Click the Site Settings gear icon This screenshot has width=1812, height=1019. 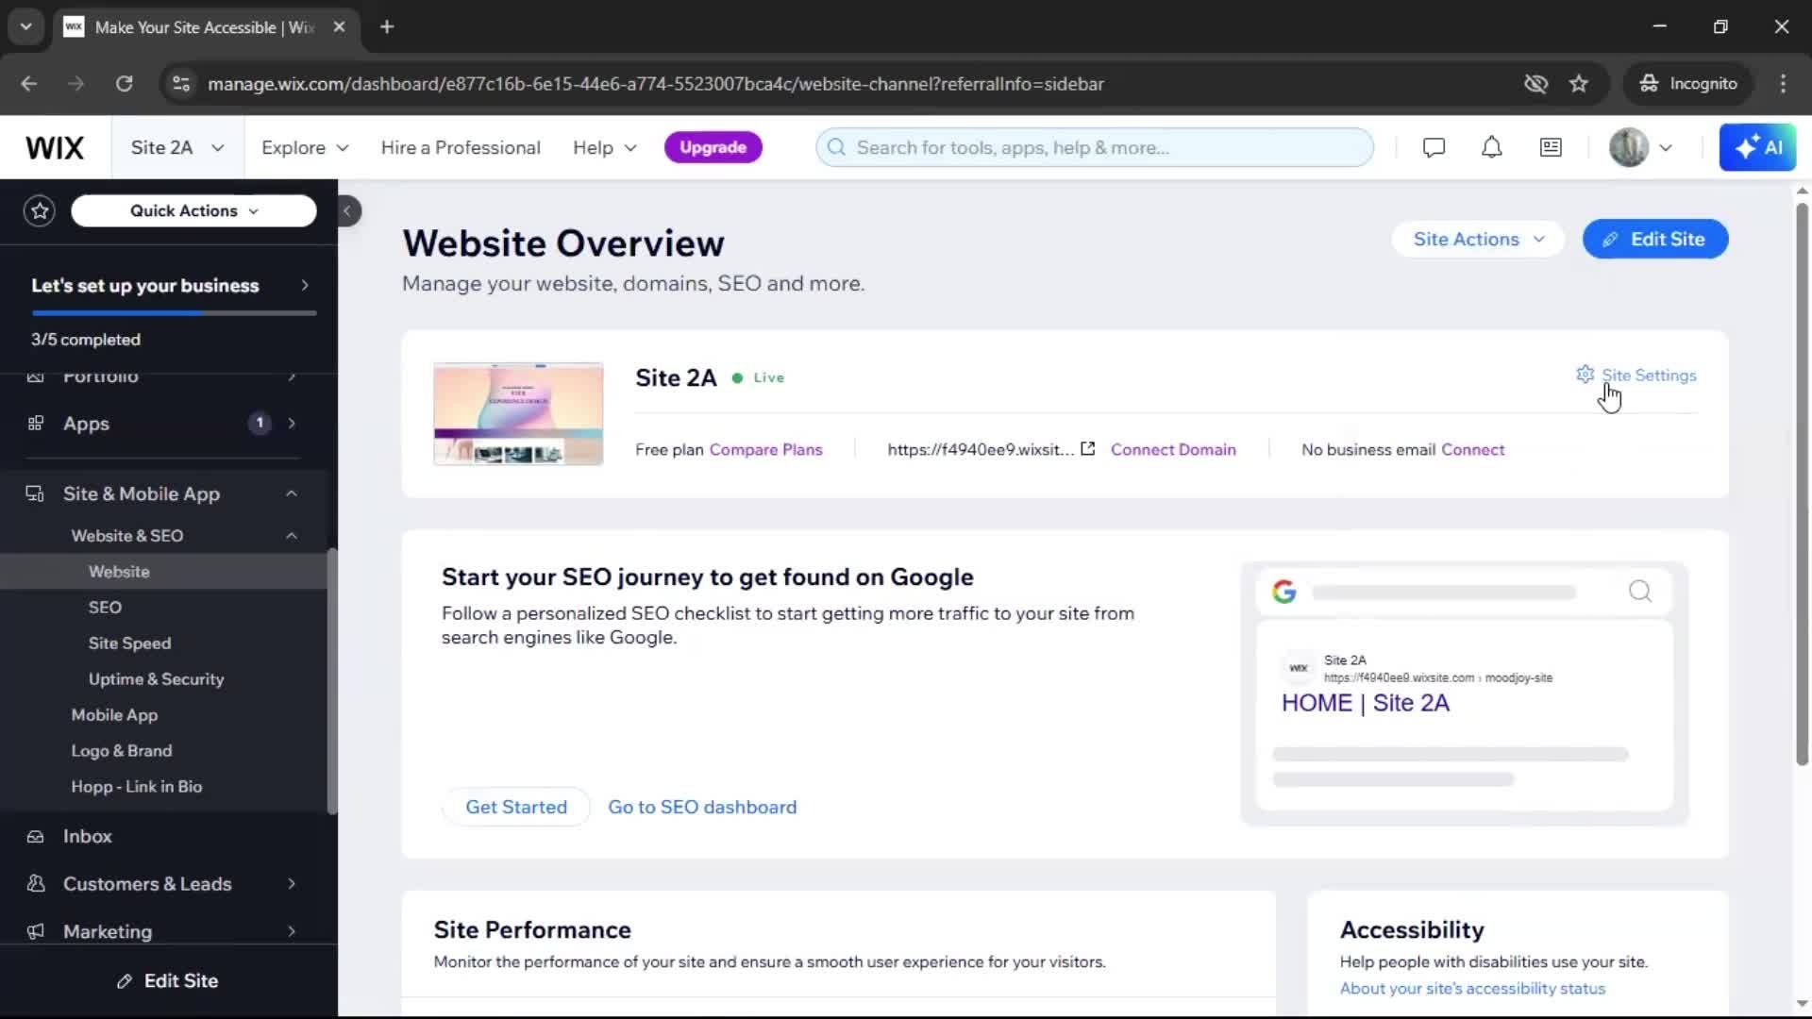1585,375
